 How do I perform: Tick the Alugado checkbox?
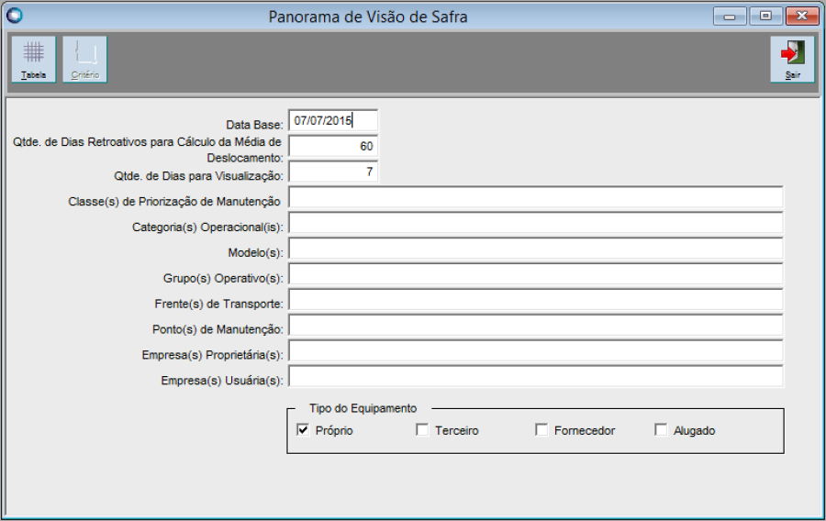pyautogui.click(x=661, y=430)
